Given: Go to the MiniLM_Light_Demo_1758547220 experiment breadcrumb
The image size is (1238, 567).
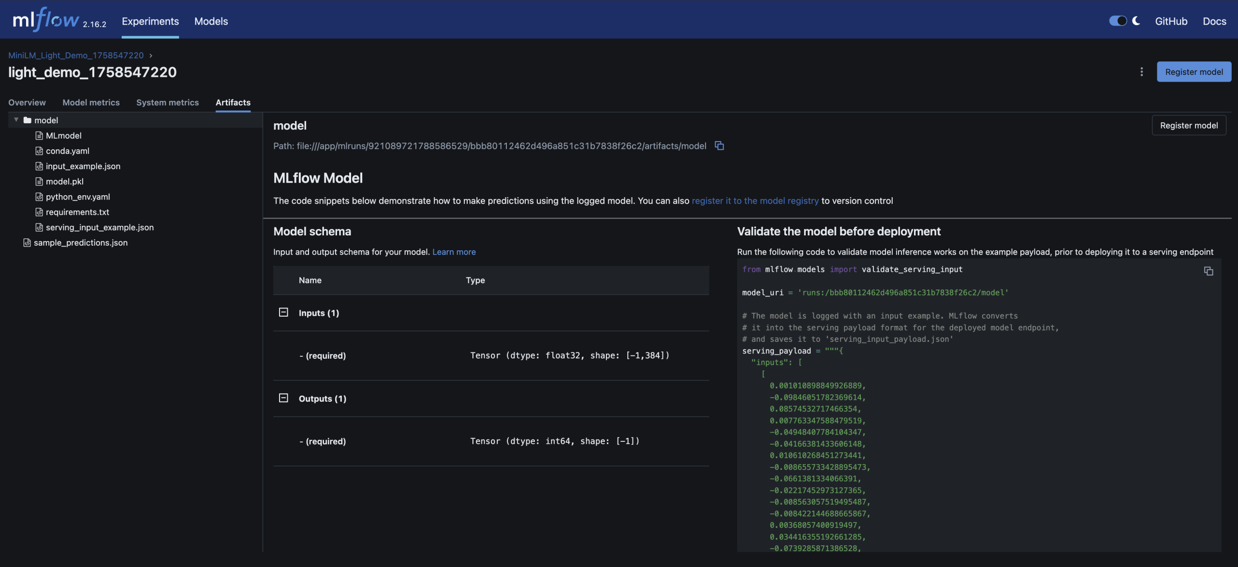Looking at the screenshot, I should coord(76,56).
